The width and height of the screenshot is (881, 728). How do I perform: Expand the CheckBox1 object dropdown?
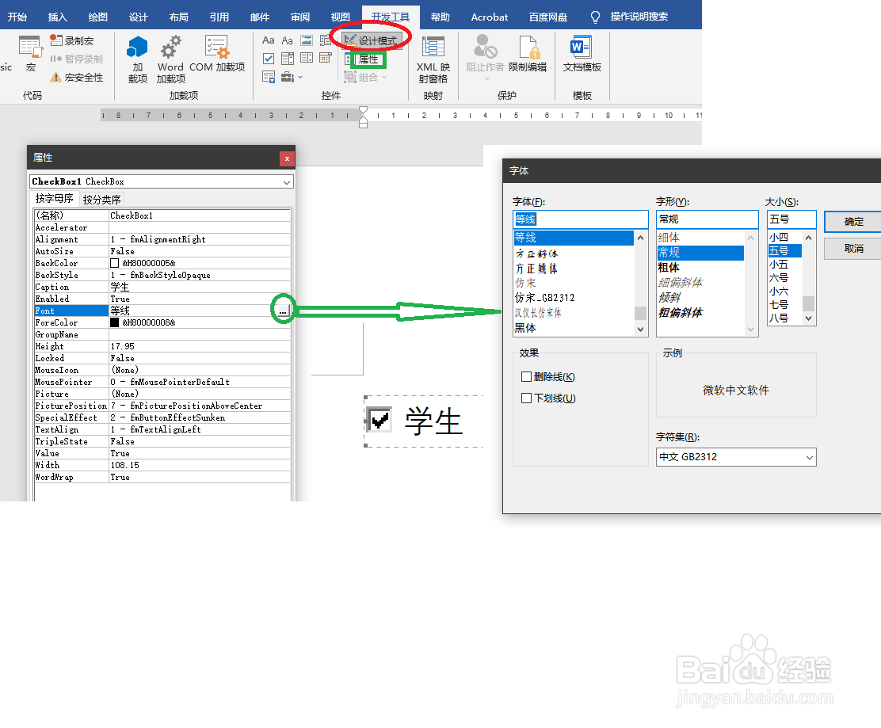coord(287,182)
